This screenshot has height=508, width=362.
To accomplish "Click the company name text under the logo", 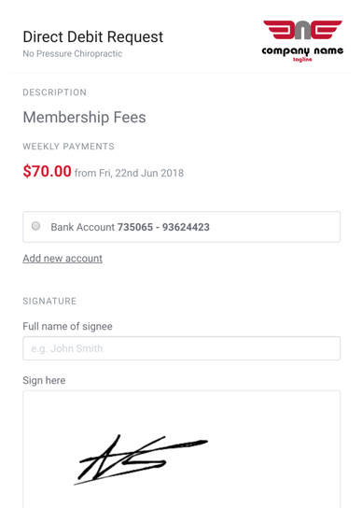I will pyautogui.click(x=302, y=50).
